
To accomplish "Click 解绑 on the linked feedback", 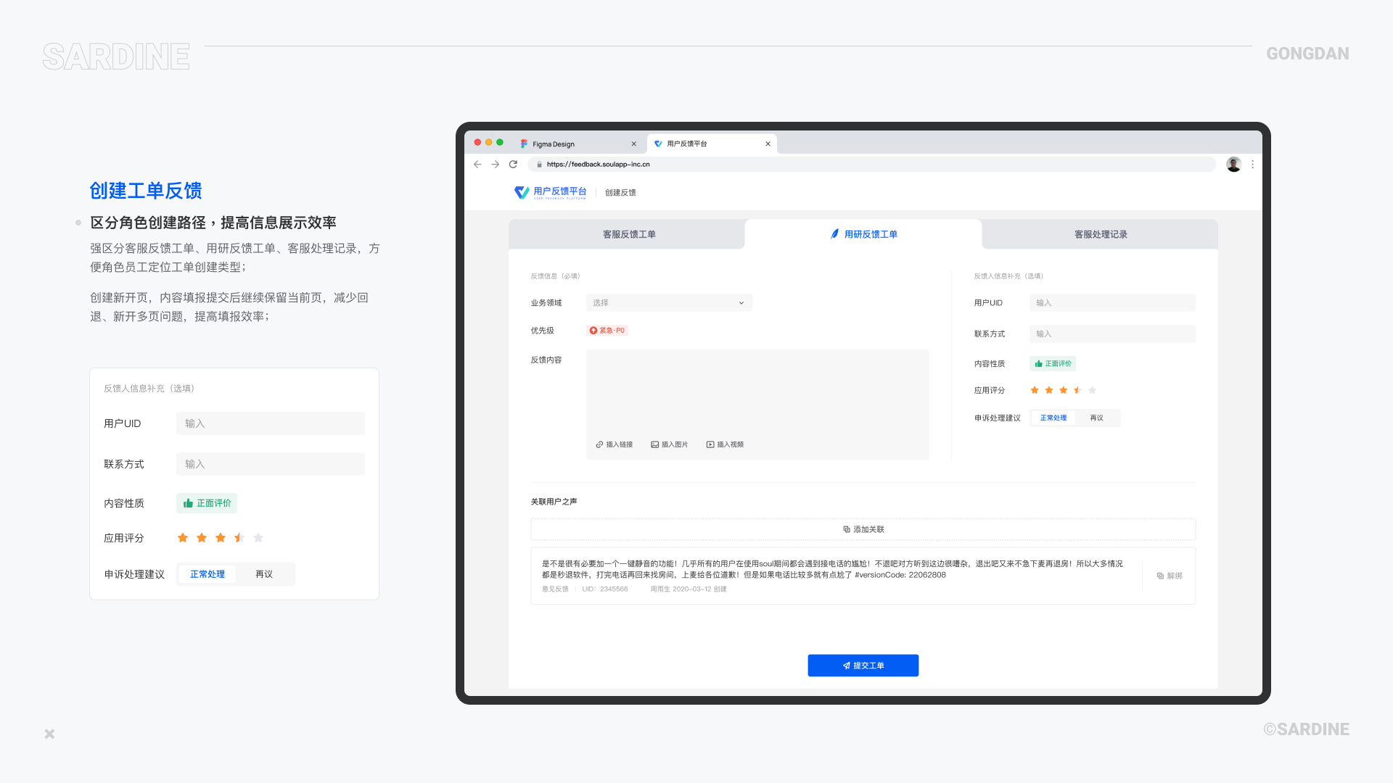I will [x=1170, y=576].
